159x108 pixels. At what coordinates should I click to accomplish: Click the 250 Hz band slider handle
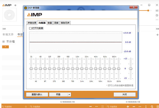pos(59,69)
